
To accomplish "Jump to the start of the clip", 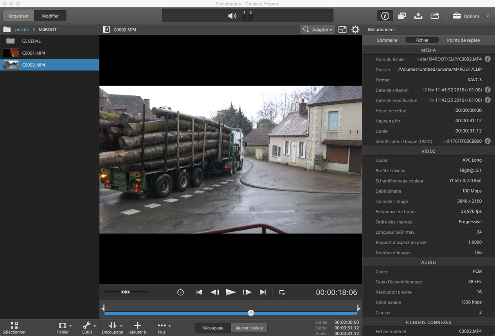I will click(x=199, y=292).
